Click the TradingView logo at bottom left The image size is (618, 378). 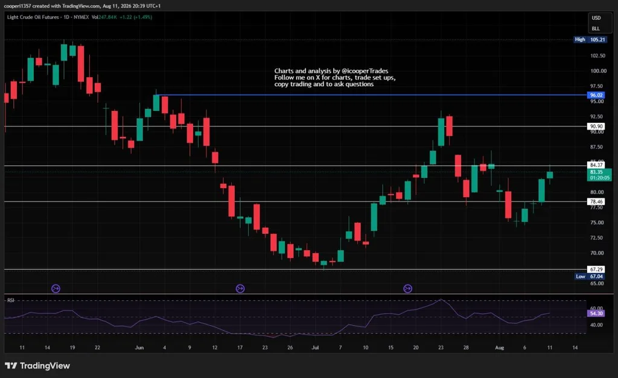coord(37,366)
